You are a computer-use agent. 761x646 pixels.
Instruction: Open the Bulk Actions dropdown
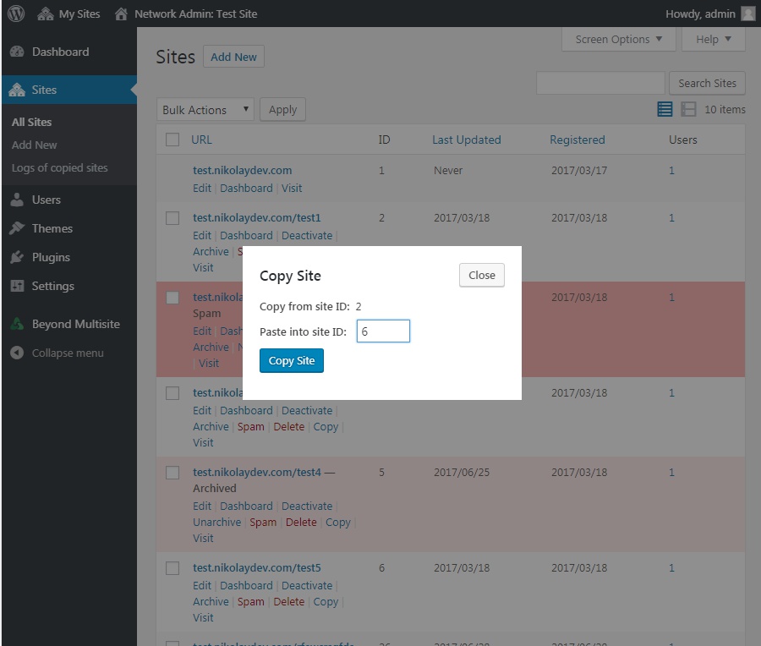click(x=205, y=109)
